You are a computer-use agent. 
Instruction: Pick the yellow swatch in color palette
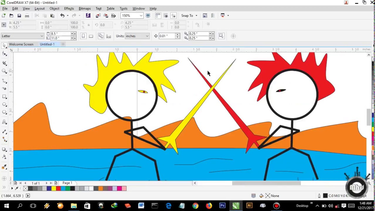[x=54, y=188]
